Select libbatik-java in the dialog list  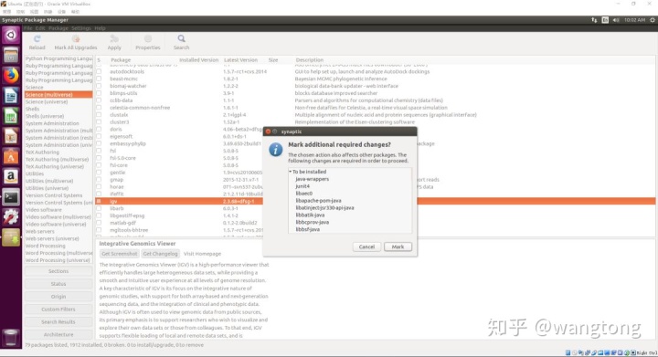point(310,215)
